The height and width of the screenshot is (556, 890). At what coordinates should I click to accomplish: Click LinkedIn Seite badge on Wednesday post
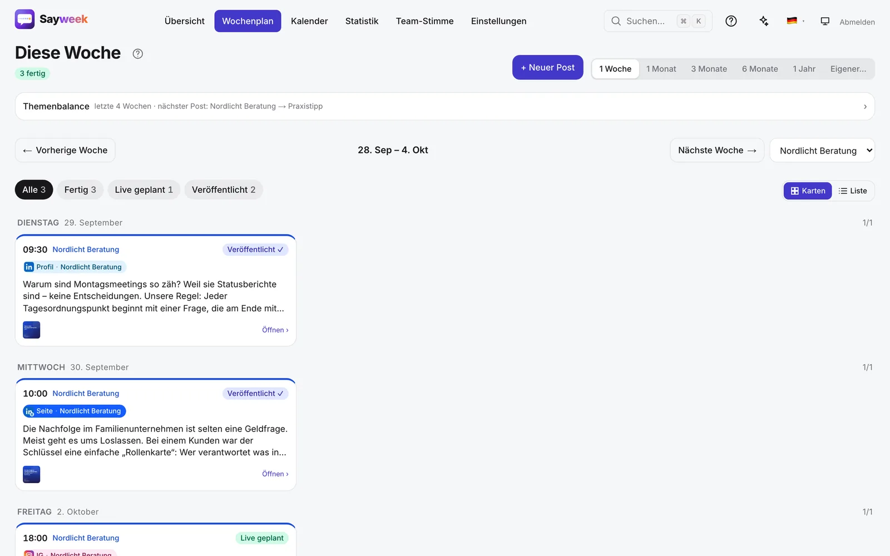pyautogui.click(x=75, y=411)
